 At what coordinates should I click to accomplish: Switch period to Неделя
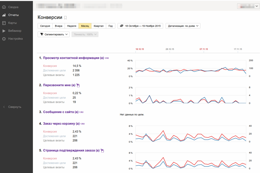pyautogui.click(x=71, y=26)
